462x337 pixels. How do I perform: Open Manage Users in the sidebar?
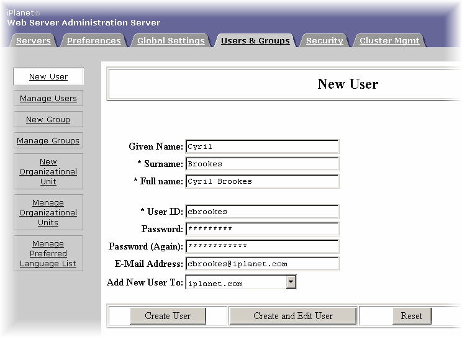click(x=48, y=98)
